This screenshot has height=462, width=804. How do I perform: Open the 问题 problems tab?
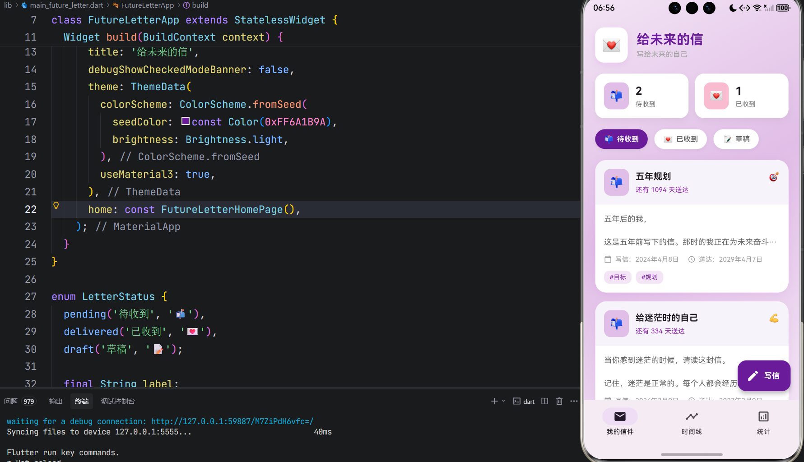[11, 401]
